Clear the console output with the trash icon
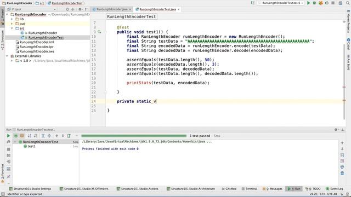351x197 pixels. click(x=342, y=173)
